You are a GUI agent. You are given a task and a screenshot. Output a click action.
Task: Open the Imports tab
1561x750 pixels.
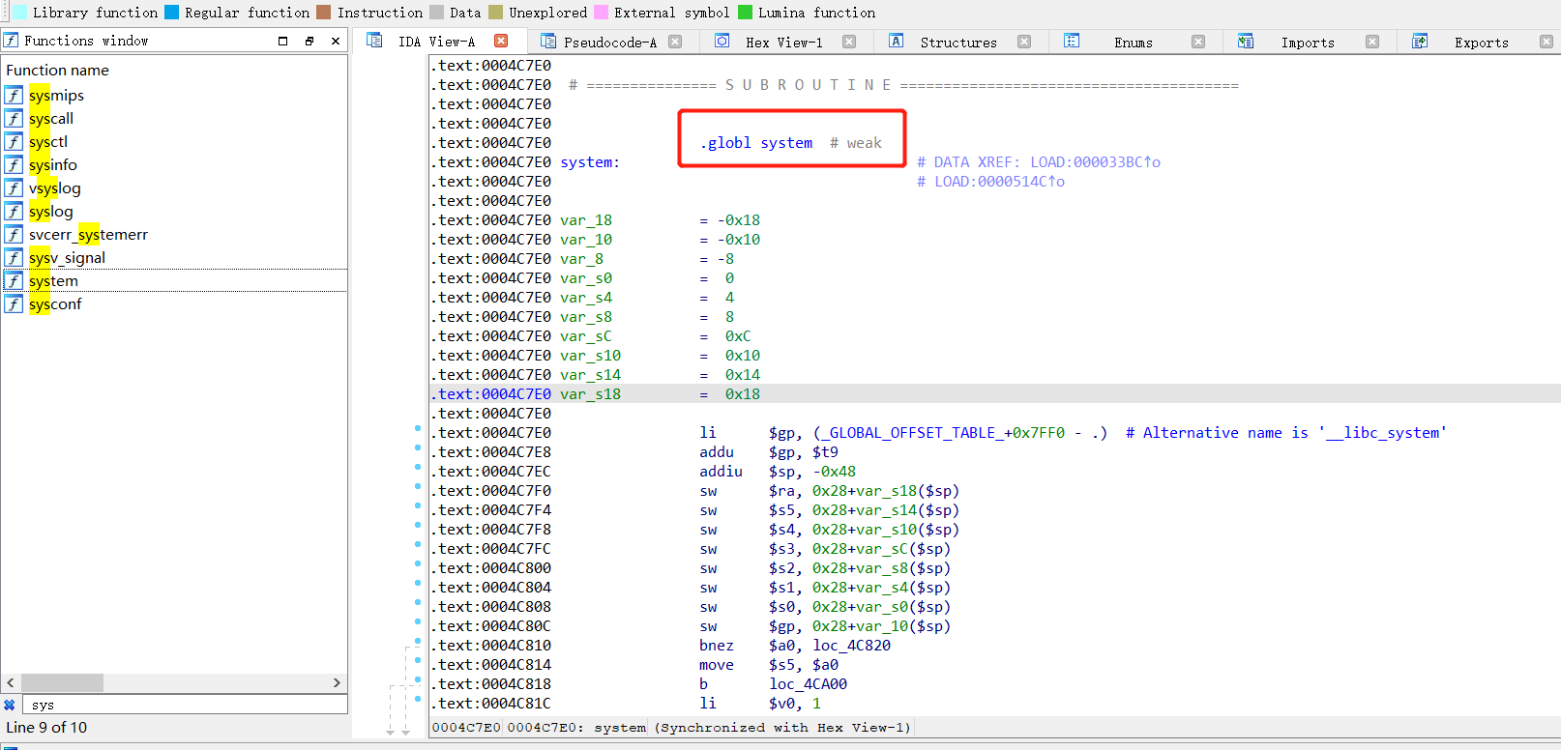click(1308, 43)
